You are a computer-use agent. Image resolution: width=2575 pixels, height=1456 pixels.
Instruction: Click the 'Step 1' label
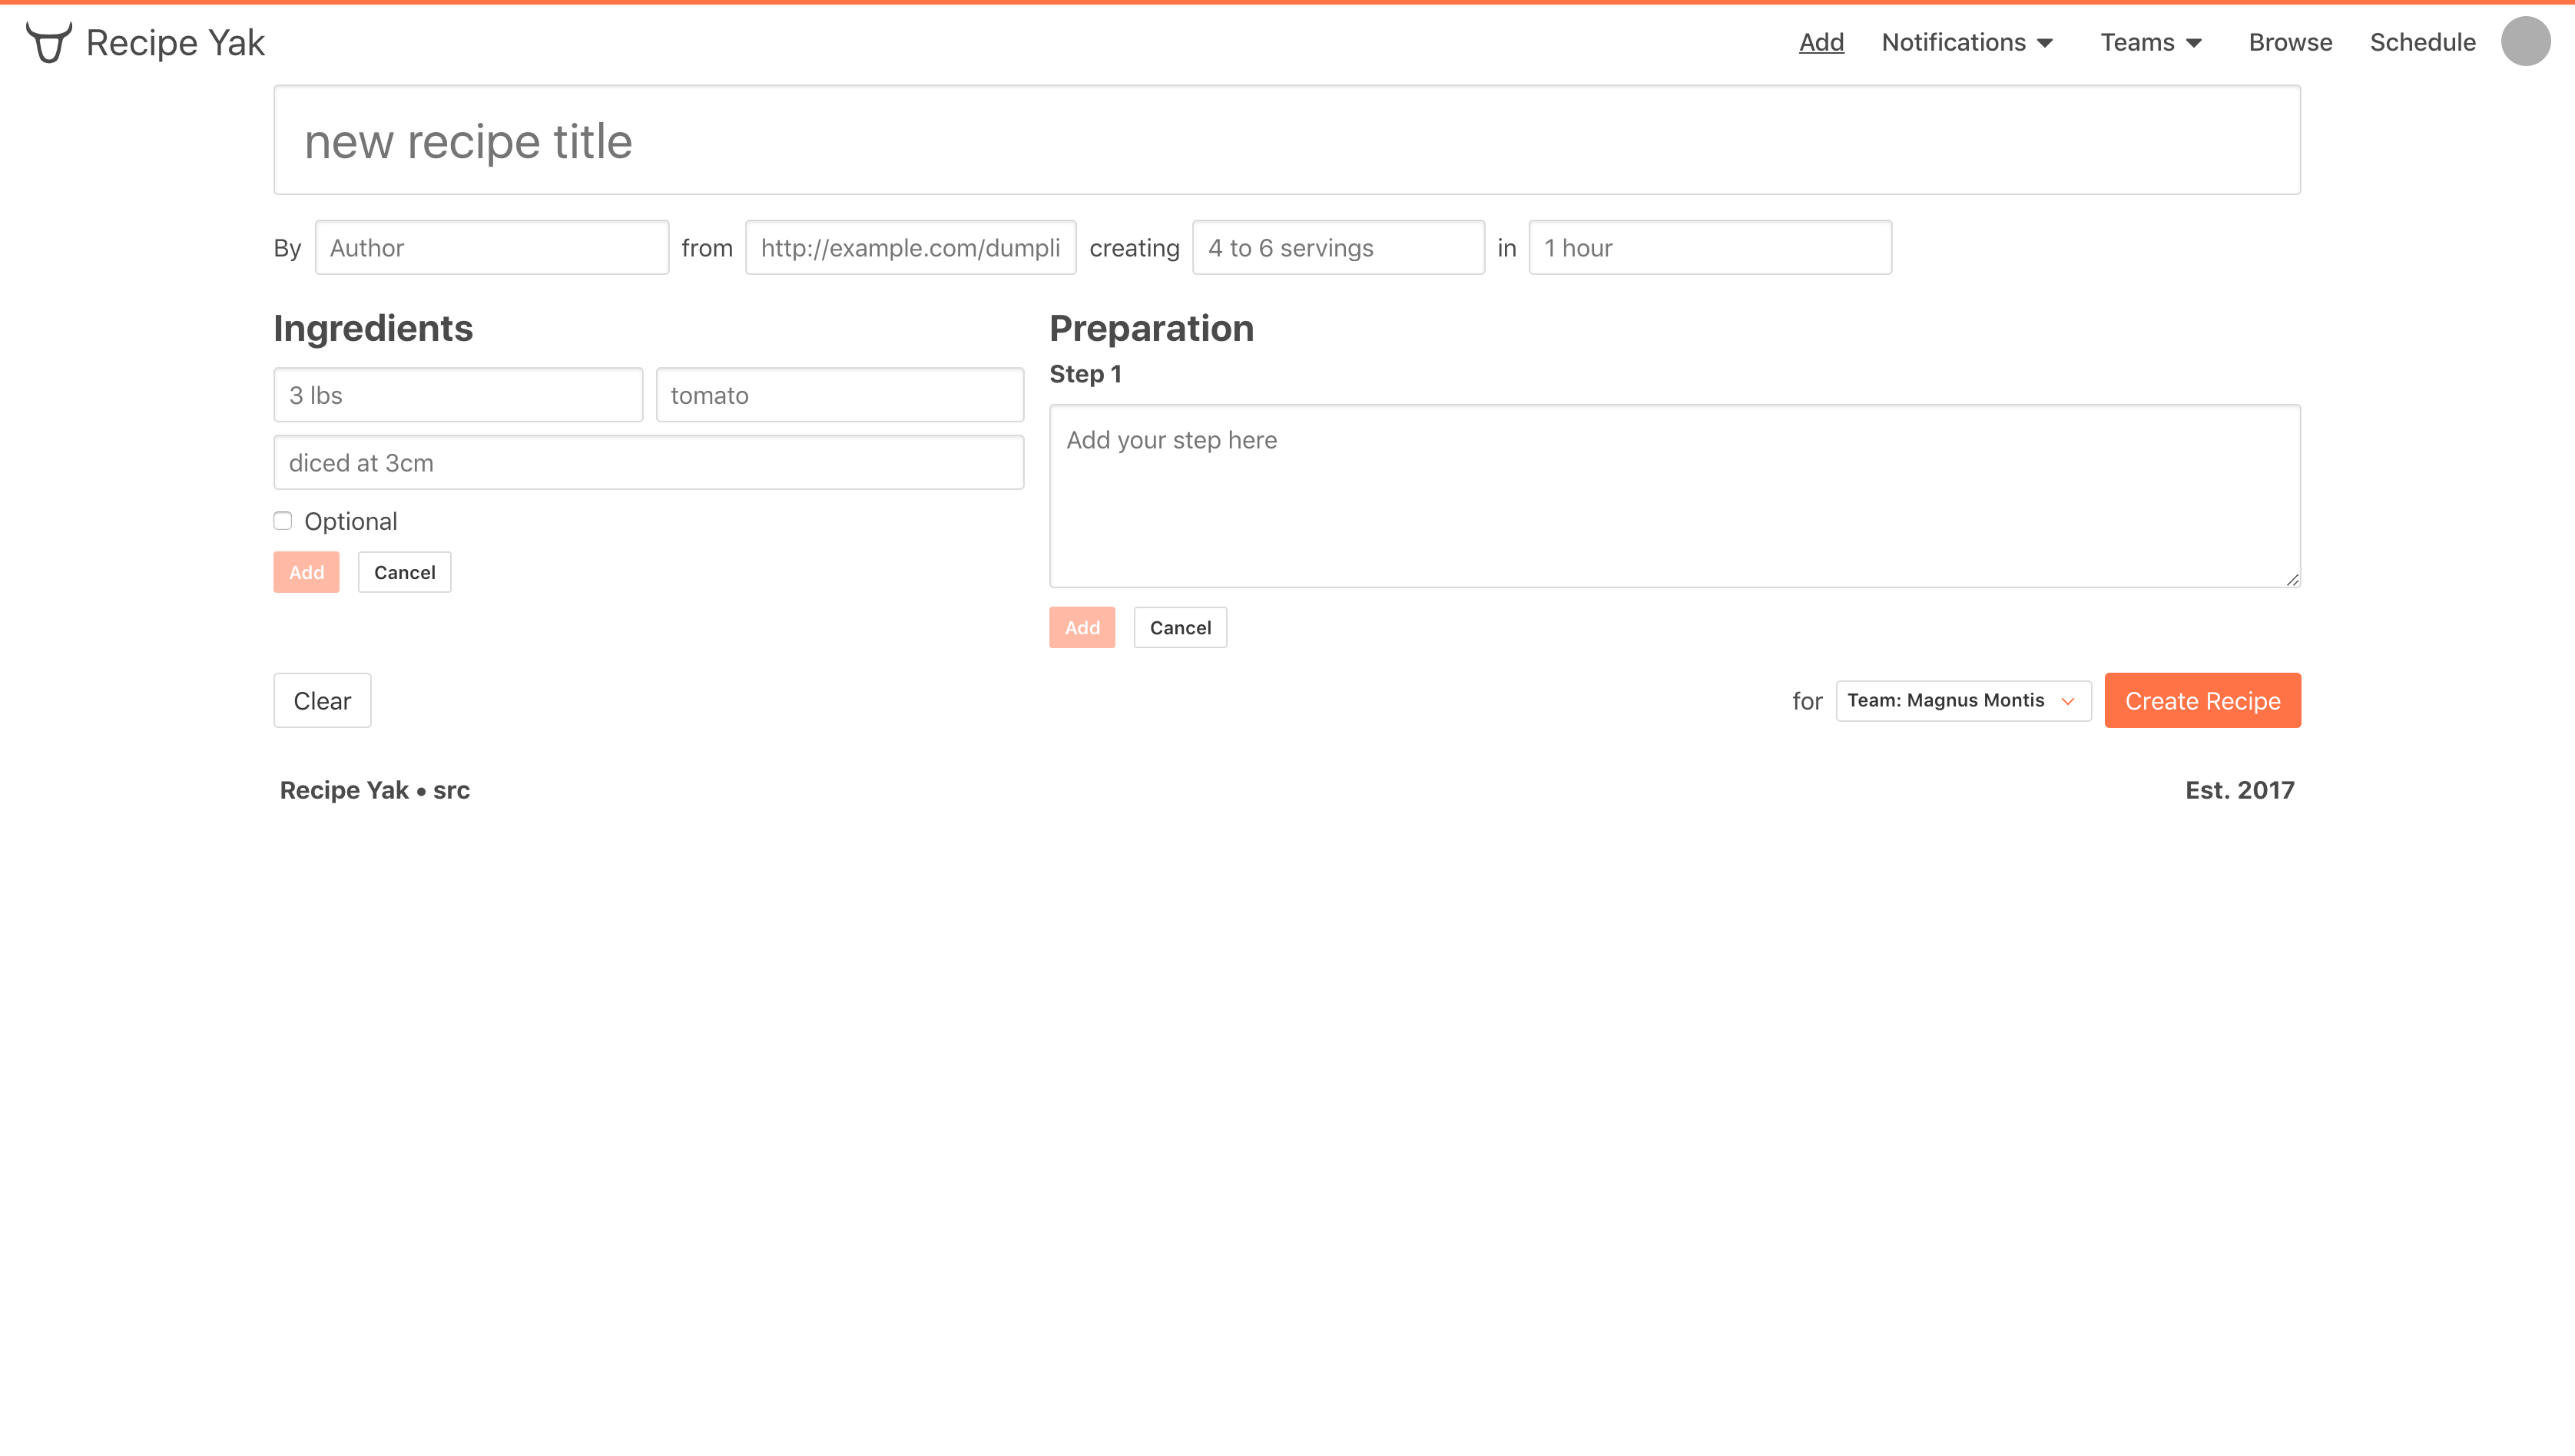pyautogui.click(x=1085, y=374)
